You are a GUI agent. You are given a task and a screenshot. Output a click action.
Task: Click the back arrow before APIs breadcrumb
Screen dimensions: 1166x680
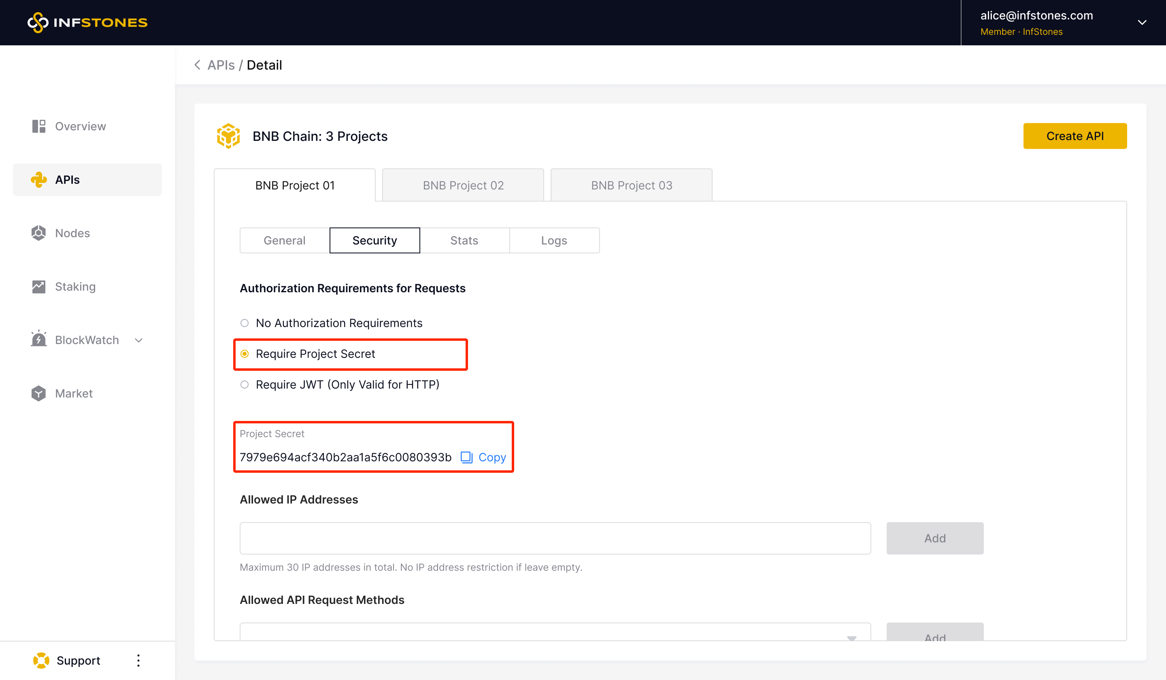198,65
